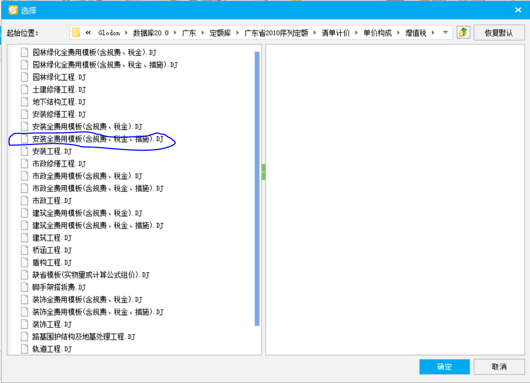Select 安装全费用模板(含规费、税金、措施).DJ
530x383 pixels.
tap(98, 139)
